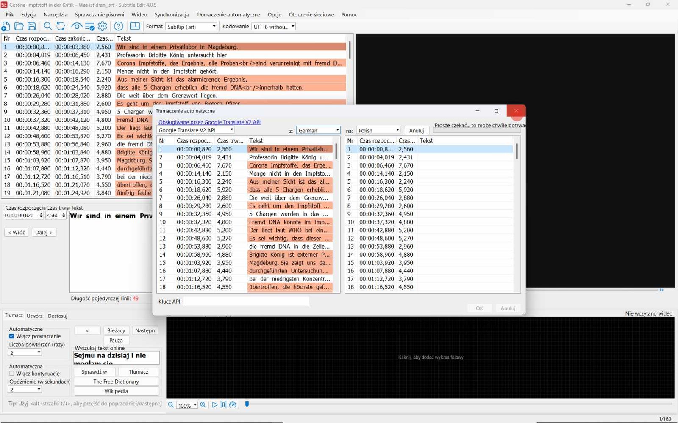678x423 pixels.
Task: Click the Wikipedia search button
Action: (116, 391)
